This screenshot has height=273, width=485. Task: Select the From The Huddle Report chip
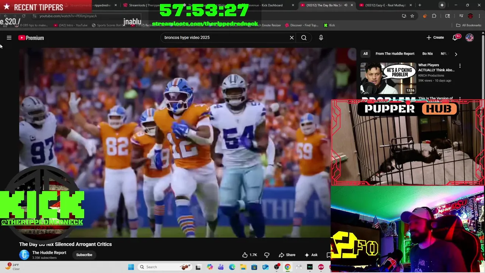coord(395,53)
